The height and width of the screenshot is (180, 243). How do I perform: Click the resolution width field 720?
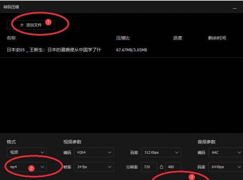tap(149, 167)
